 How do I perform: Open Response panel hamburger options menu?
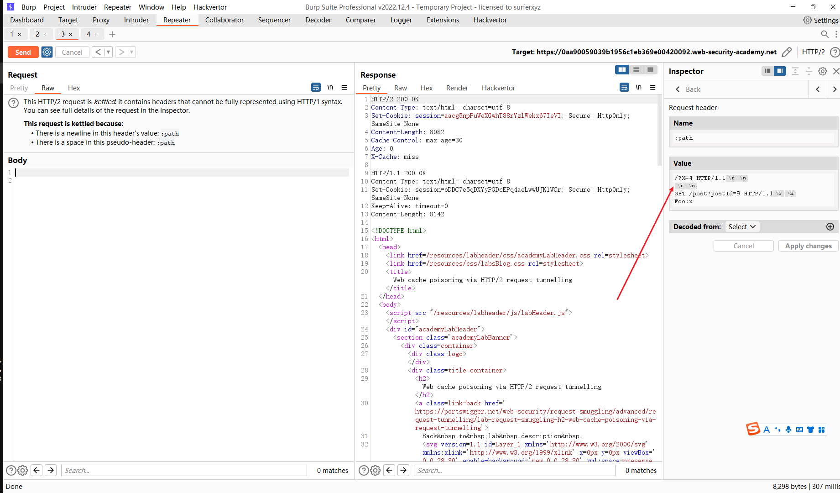pos(653,87)
